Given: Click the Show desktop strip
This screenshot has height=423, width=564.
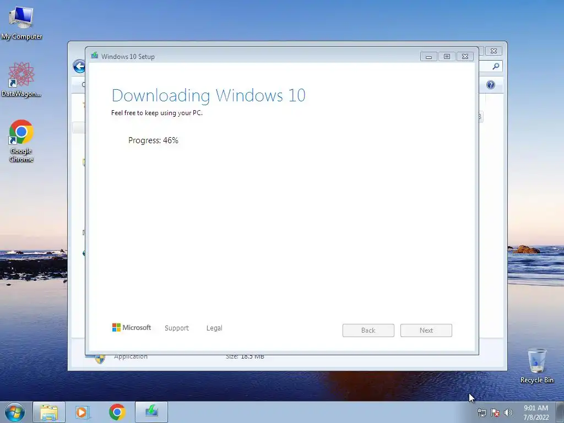Looking at the screenshot, I should 560,412.
